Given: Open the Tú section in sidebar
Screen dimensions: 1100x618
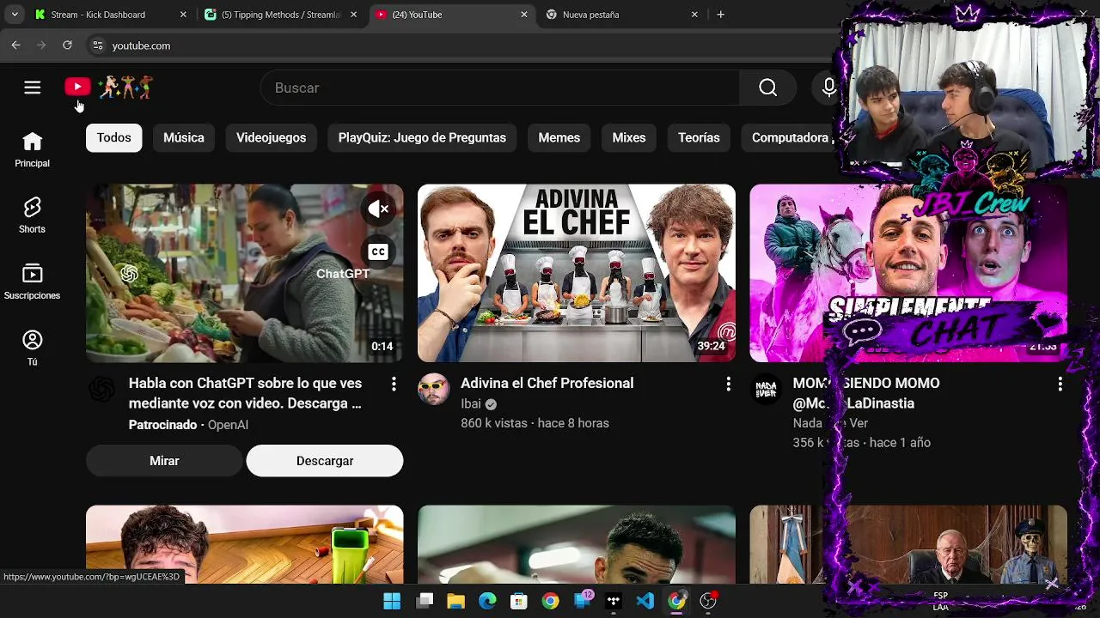Looking at the screenshot, I should pyautogui.click(x=33, y=348).
